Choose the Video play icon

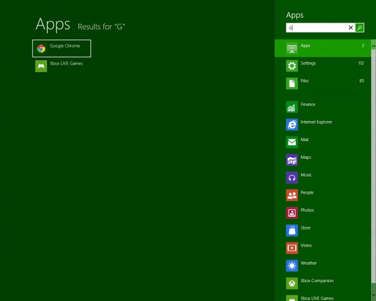(x=292, y=248)
